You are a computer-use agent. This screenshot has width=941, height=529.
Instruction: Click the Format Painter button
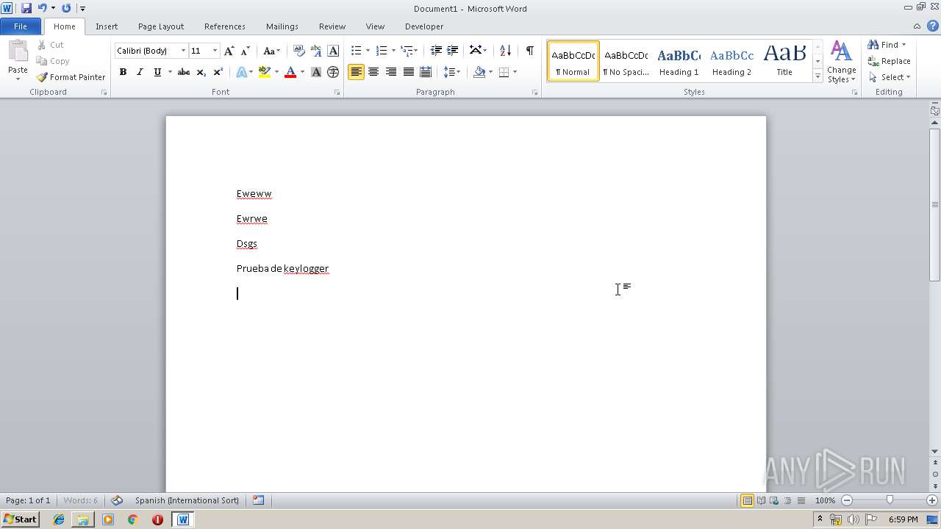[71, 77]
